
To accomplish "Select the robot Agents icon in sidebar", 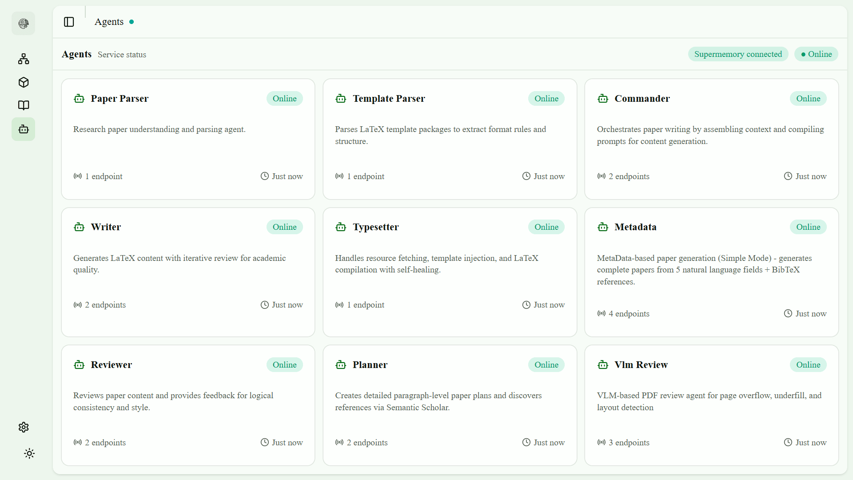I will pos(24,129).
